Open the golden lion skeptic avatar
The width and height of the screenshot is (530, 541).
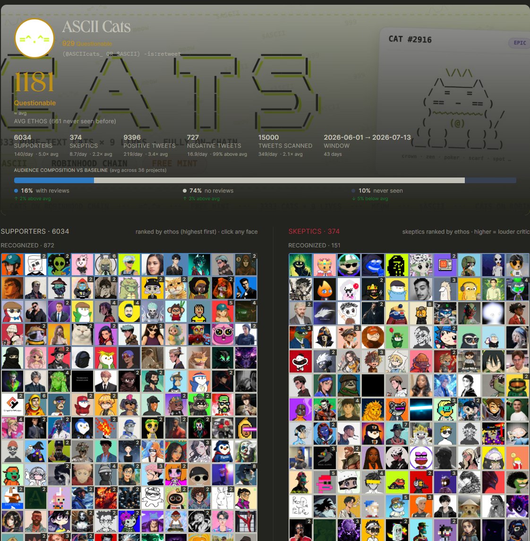tap(373, 410)
